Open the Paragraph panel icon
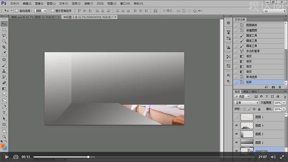Viewport: 288px width, 162px height. click(x=228, y=81)
